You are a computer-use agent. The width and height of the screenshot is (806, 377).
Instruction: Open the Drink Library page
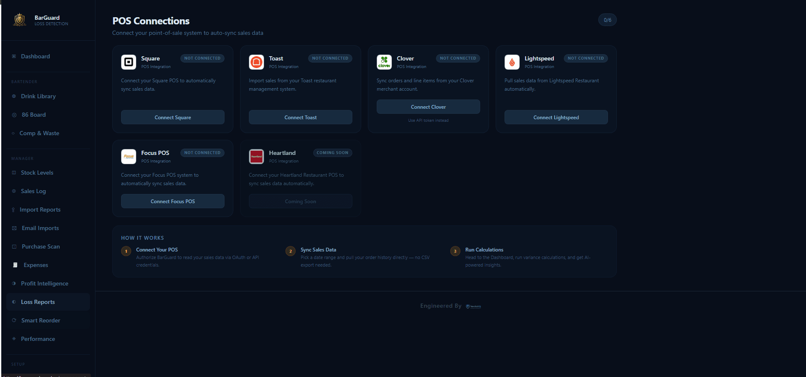48,96
